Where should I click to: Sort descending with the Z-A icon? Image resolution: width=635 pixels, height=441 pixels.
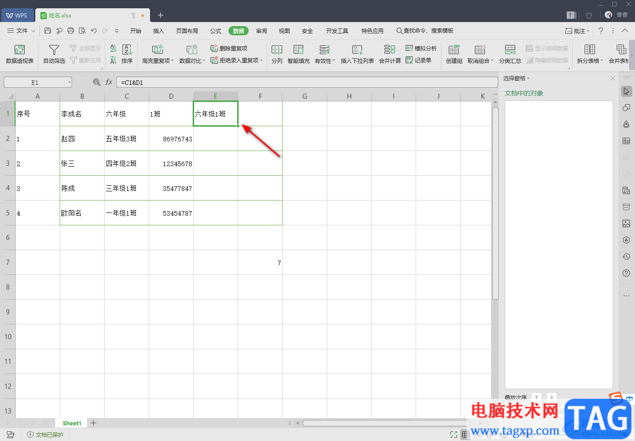point(113,60)
